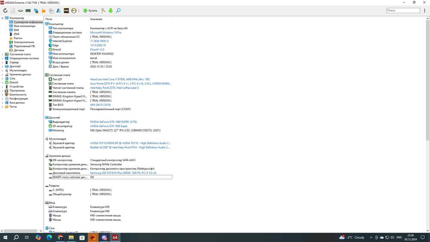Image resolution: width=430 pixels, height=242 pixels.
Task: Open File Explorer from the taskbar
Action: (71, 237)
